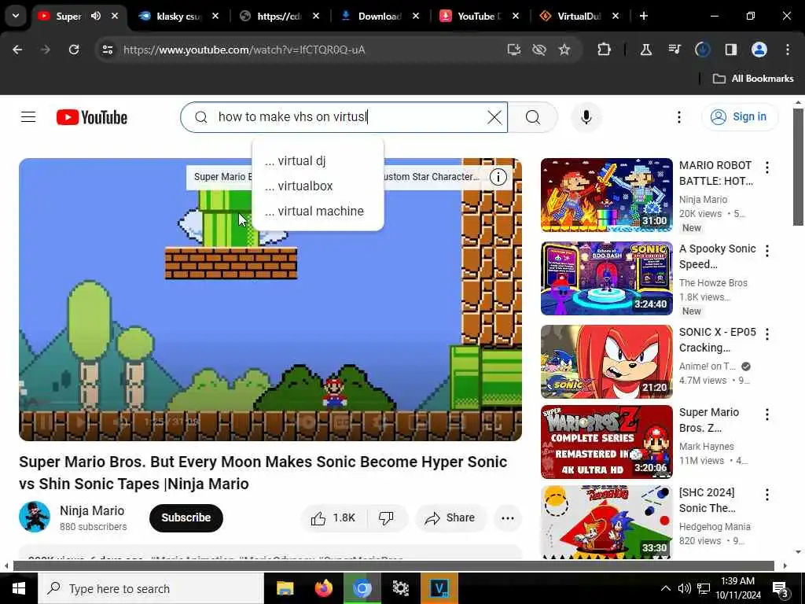This screenshot has height=604, width=805.
Task: Open the video info card icon
Action: click(498, 177)
